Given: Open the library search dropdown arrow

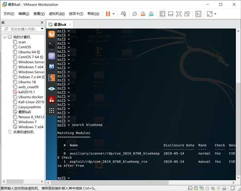Looking at the screenshot, I should pyautogui.click(x=42, y=29).
